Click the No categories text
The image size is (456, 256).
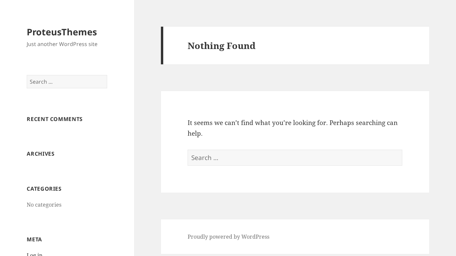pos(44,205)
